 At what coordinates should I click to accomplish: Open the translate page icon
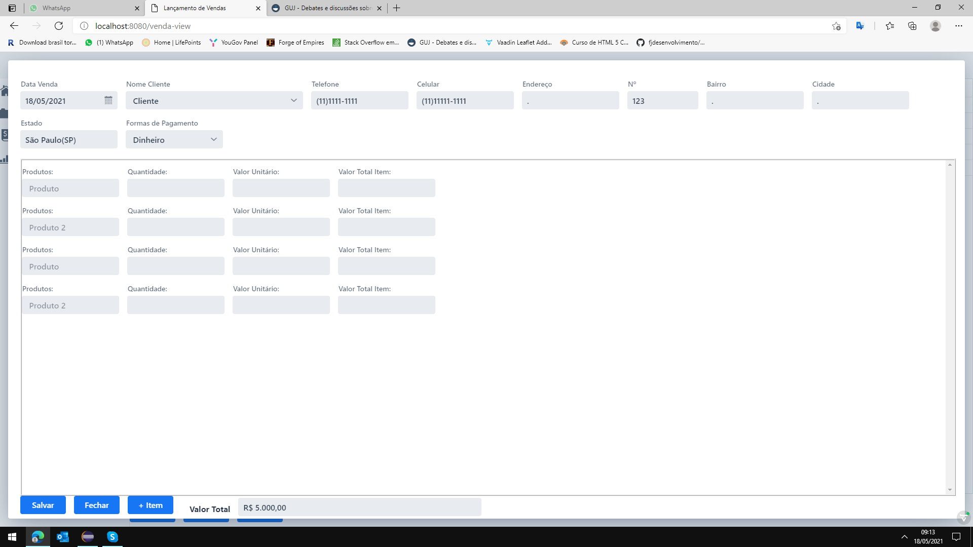pos(860,26)
